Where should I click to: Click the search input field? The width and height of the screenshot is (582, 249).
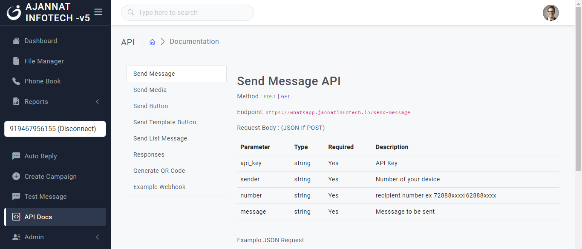pos(187,13)
